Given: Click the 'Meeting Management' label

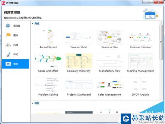Looking at the screenshot, I should 140,71.
